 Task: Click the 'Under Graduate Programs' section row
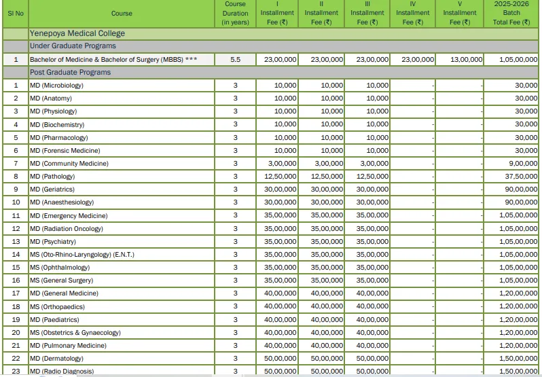tap(73, 46)
